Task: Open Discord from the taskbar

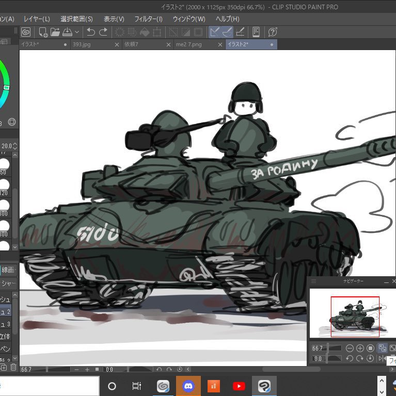Action: [x=188, y=386]
